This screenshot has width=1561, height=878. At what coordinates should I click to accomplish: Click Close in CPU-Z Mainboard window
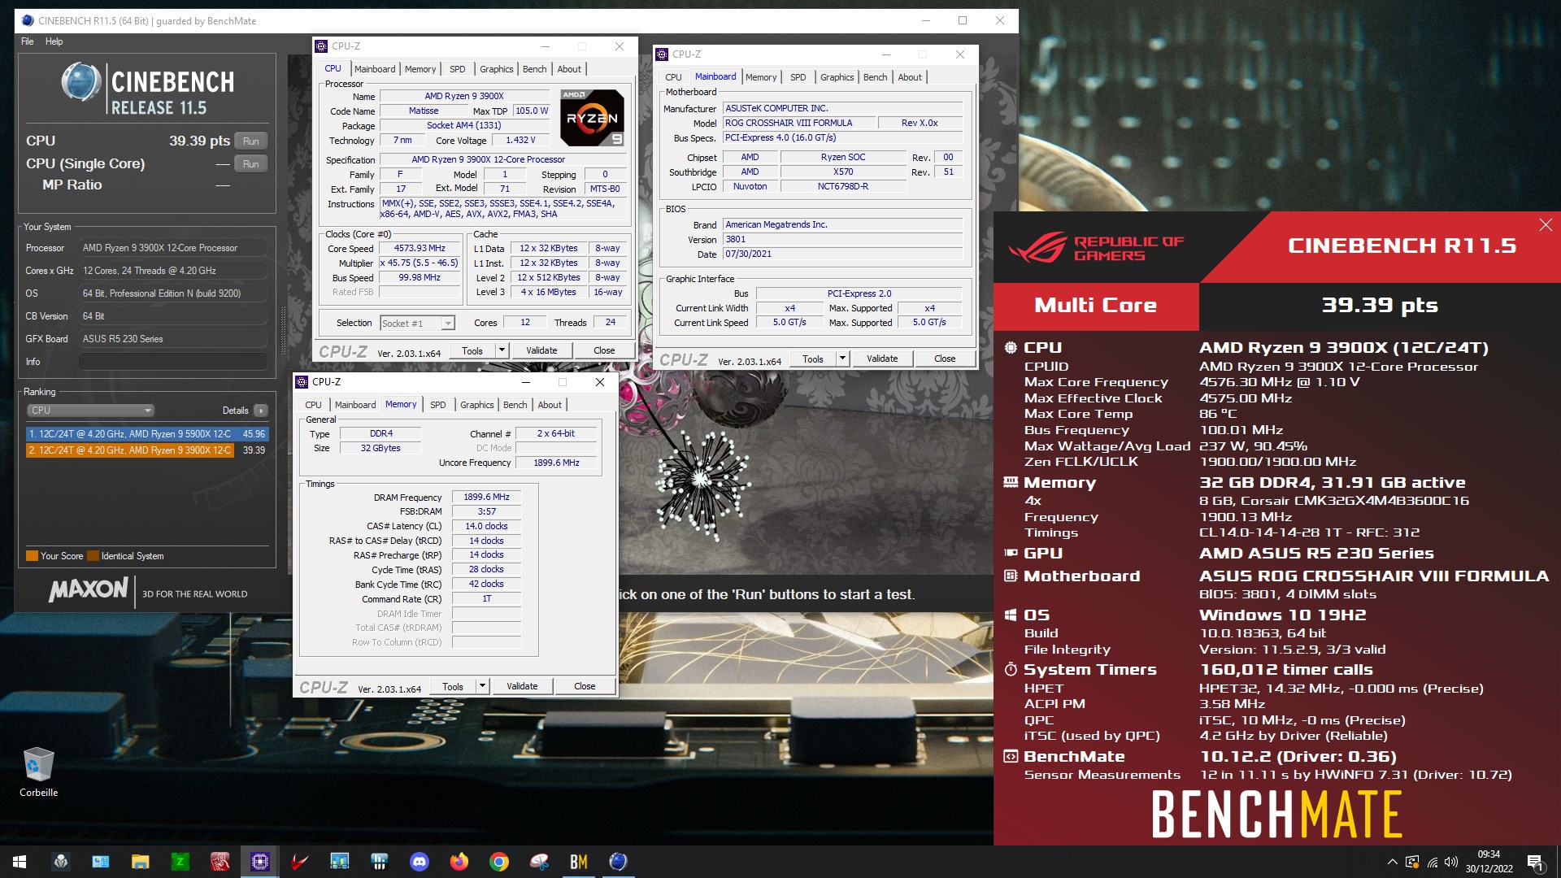click(x=945, y=359)
